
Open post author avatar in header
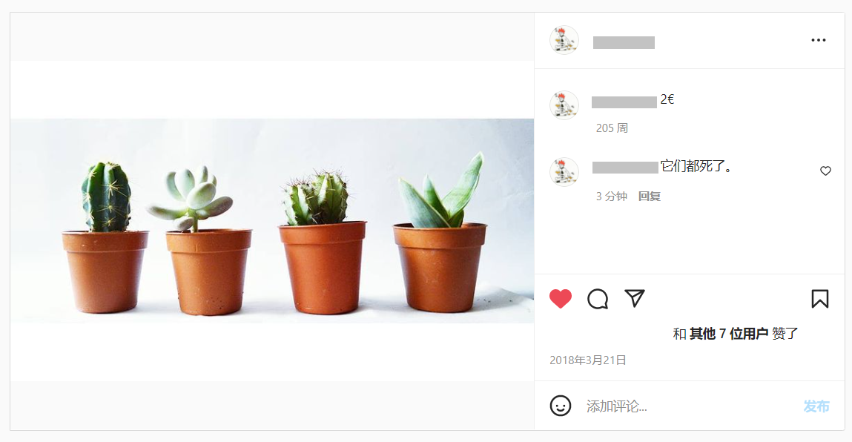click(x=564, y=40)
